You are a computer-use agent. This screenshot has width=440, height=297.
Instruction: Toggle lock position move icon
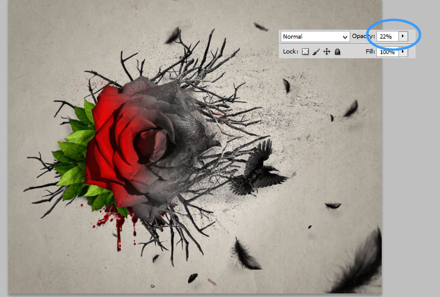pos(326,52)
